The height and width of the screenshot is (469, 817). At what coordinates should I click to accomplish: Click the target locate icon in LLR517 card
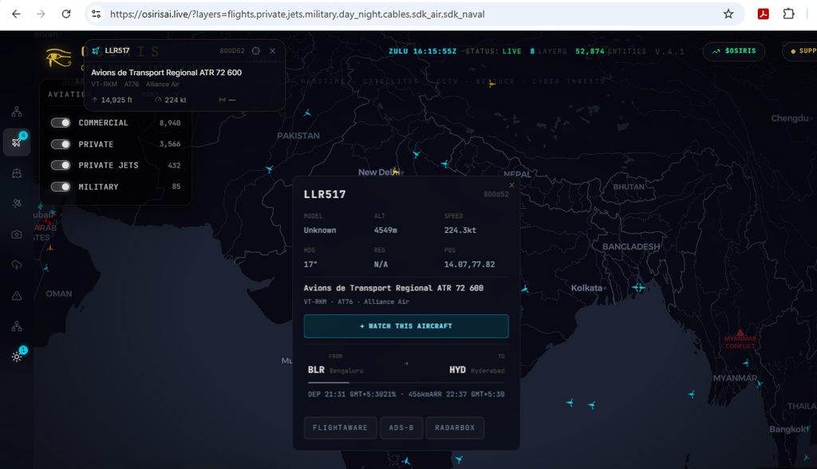point(256,51)
